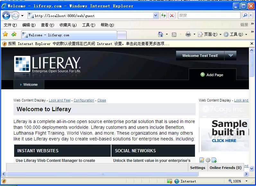Click the Liferay logo

(47, 64)
